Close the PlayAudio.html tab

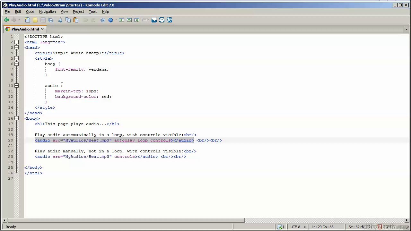pyautogui.click(x=42, y=29)
